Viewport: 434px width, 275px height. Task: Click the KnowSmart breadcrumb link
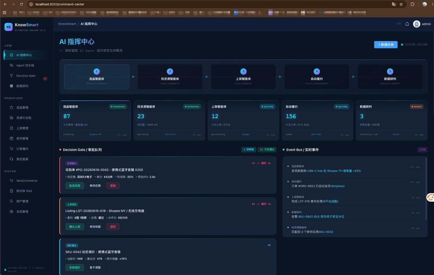pos(67,24)
